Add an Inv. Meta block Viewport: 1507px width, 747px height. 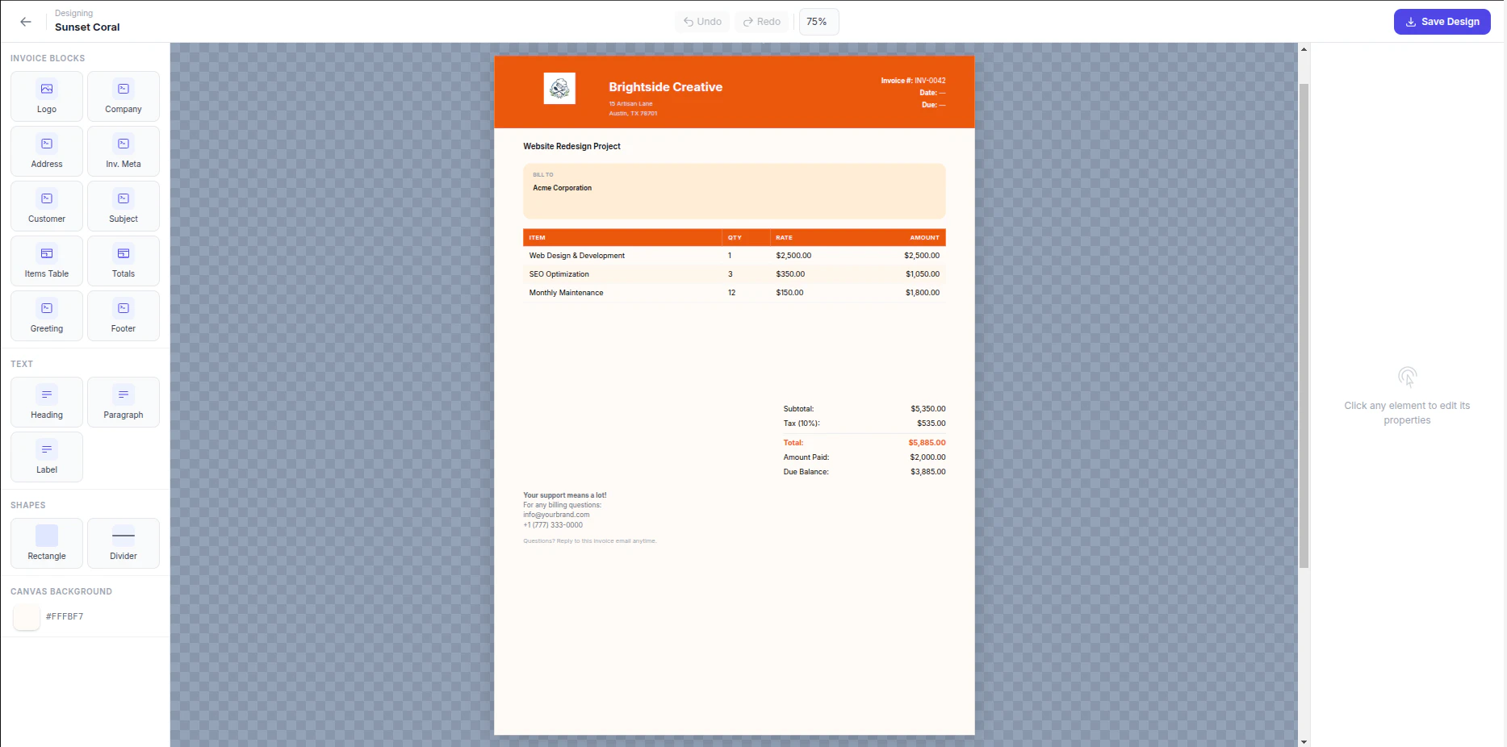click(x=123, y=152)
